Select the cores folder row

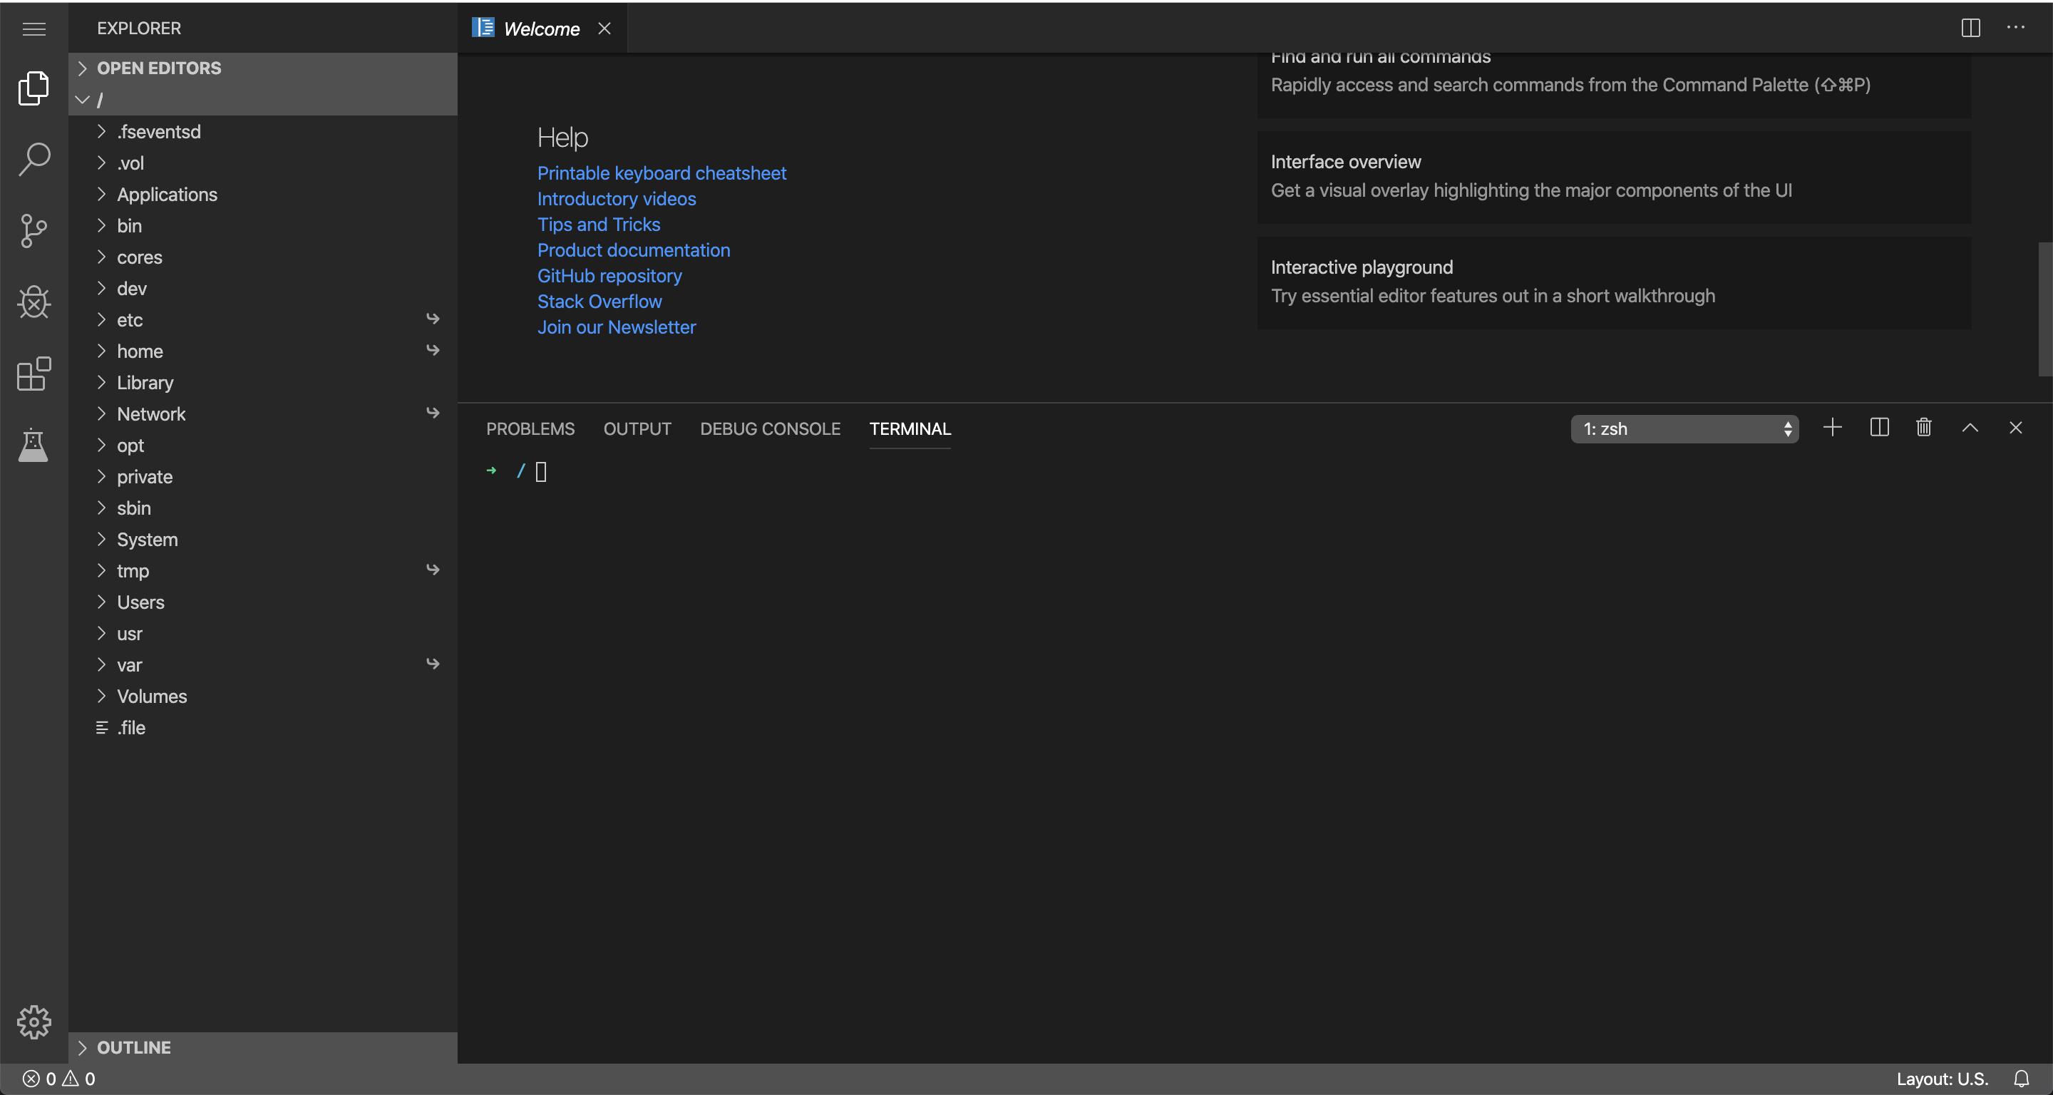(263, 257)
